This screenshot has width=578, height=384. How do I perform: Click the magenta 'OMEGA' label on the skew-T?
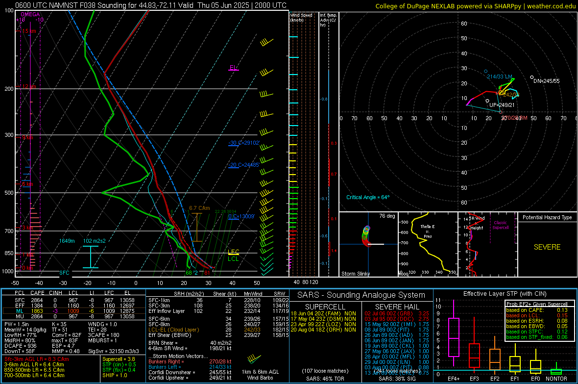30,14
